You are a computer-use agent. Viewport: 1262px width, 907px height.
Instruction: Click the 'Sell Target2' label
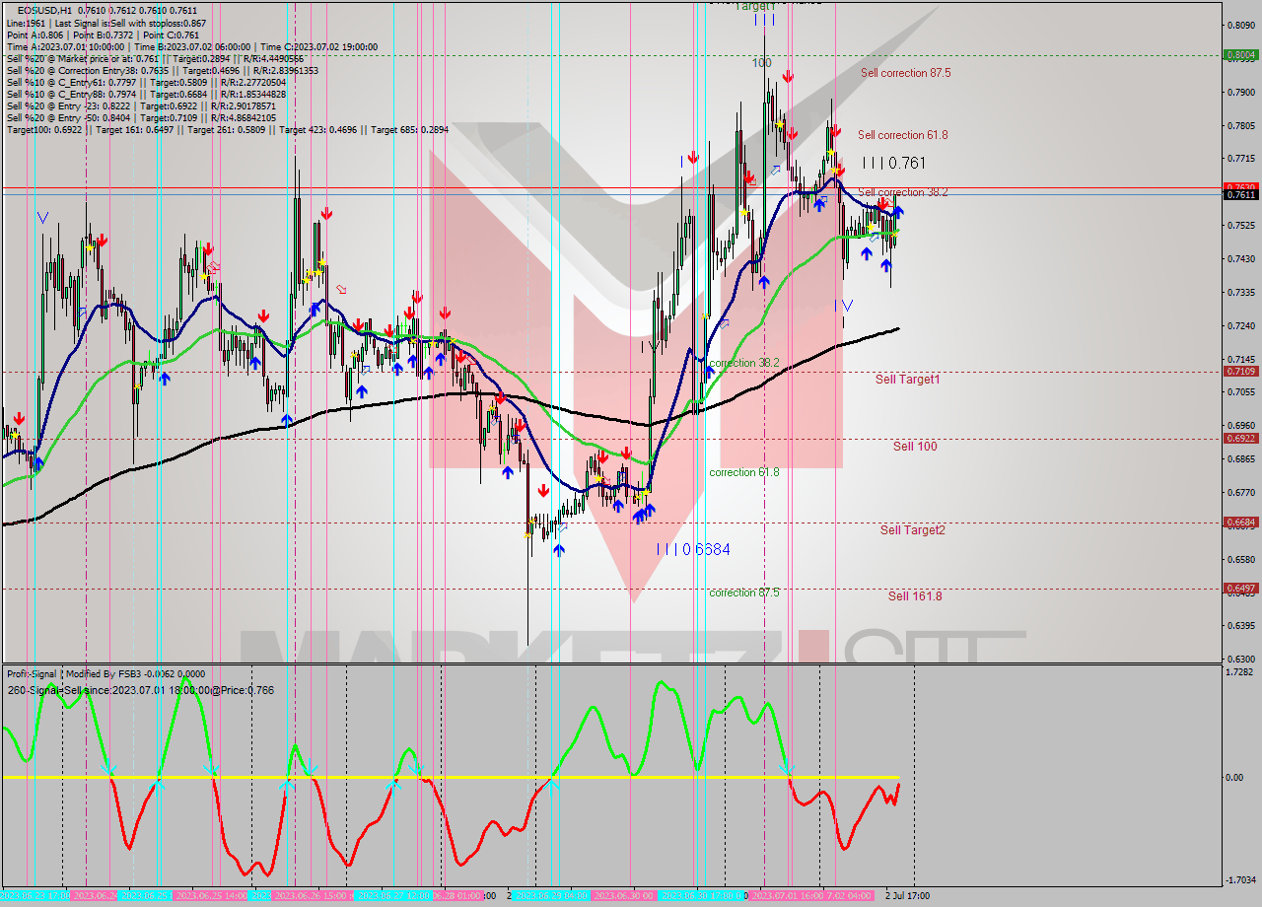[x=913, y=529]
